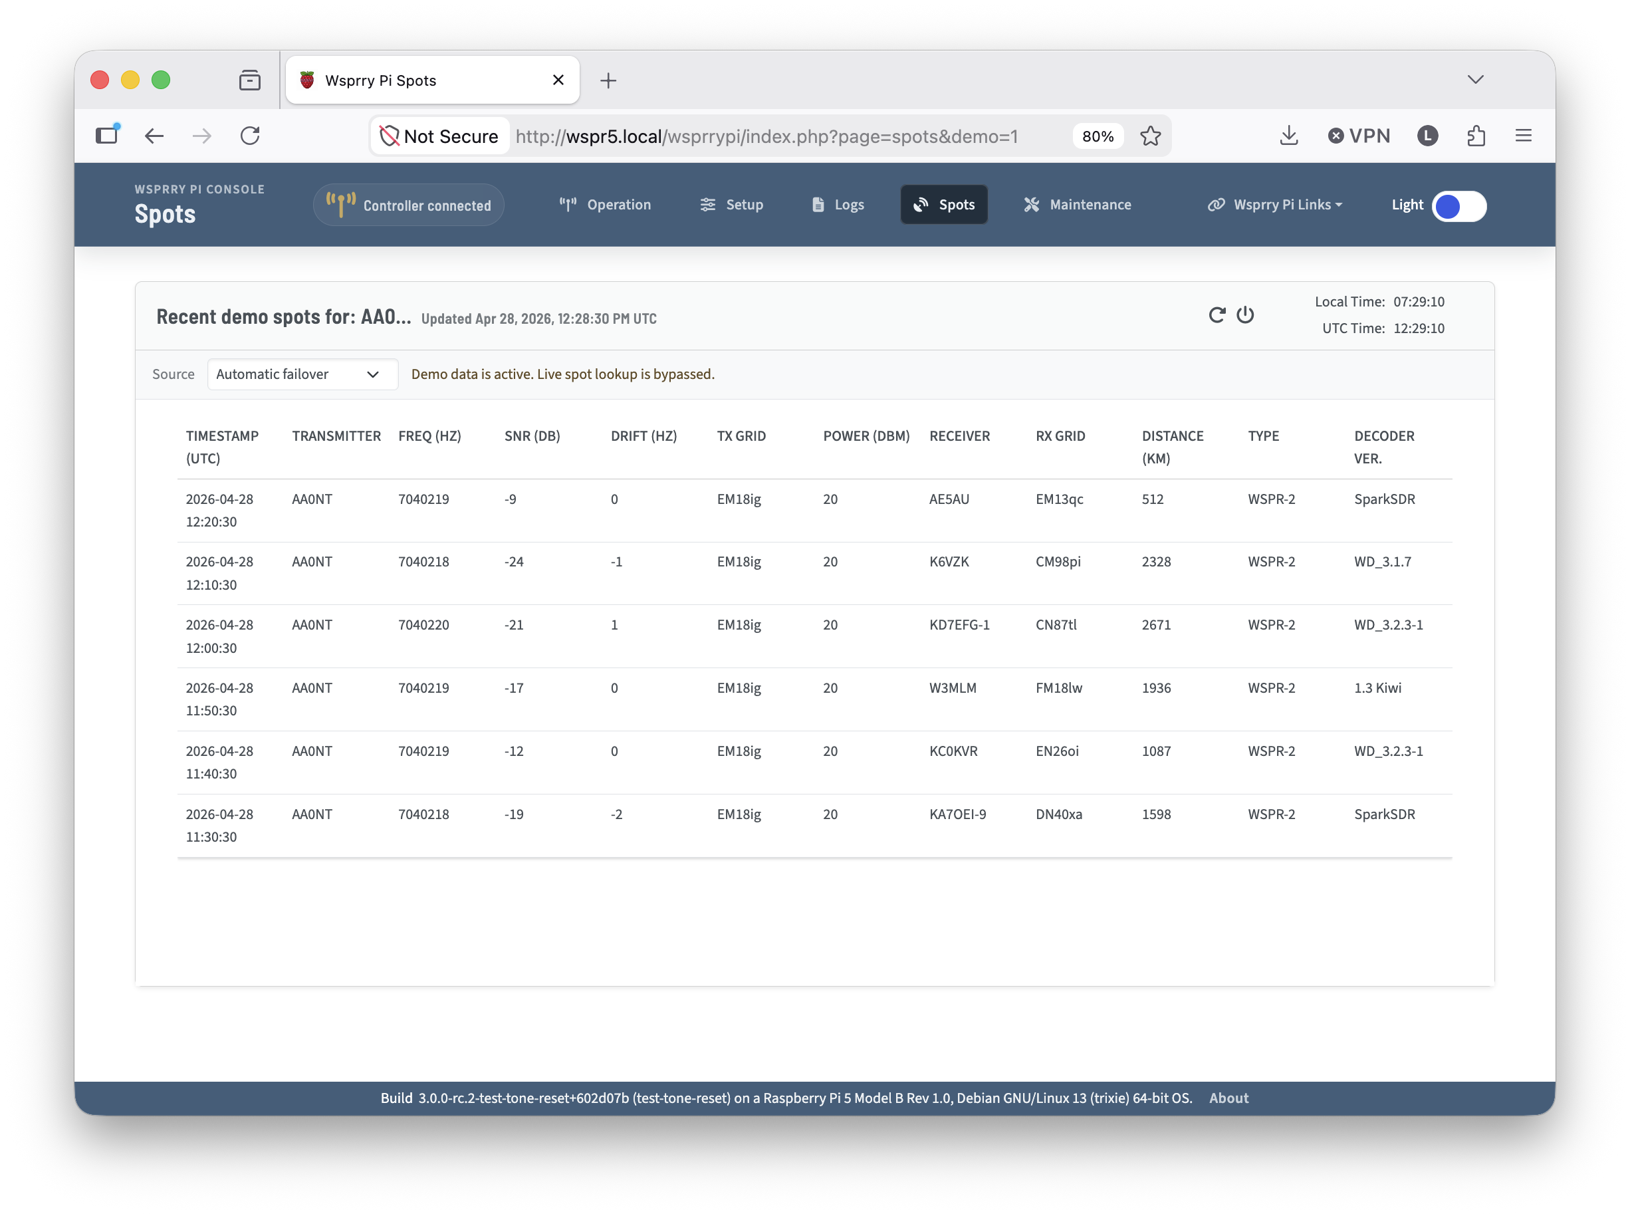
Task: Click the SNR value -24
Action: click(513, 561)
